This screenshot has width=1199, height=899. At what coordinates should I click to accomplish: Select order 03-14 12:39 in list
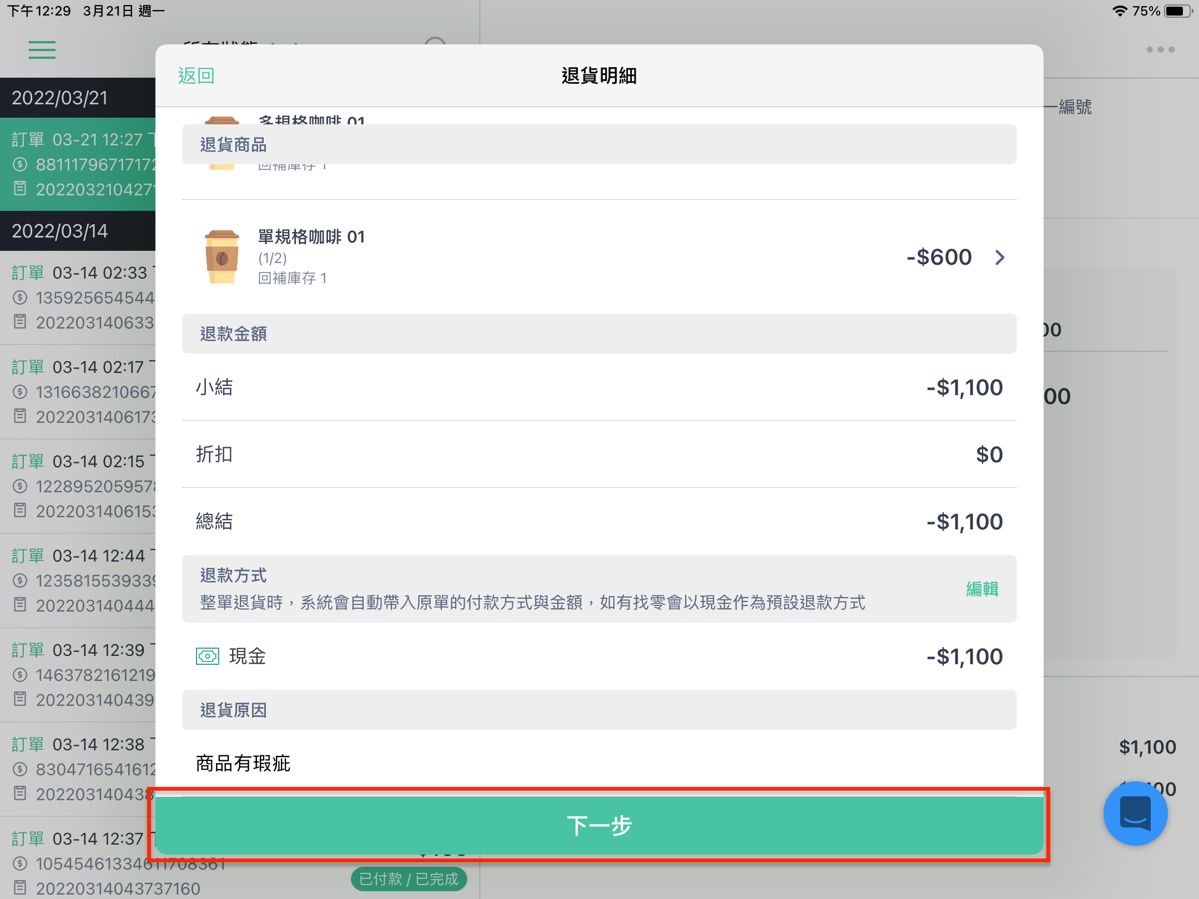78,675
